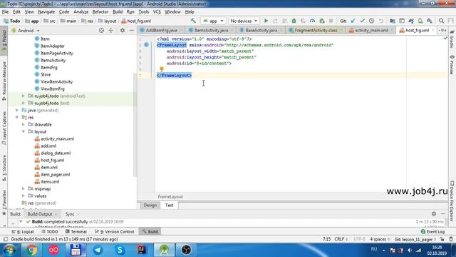
Task: Switch to the AddItemFrg.java tab
Action: (x=161, y=30)
